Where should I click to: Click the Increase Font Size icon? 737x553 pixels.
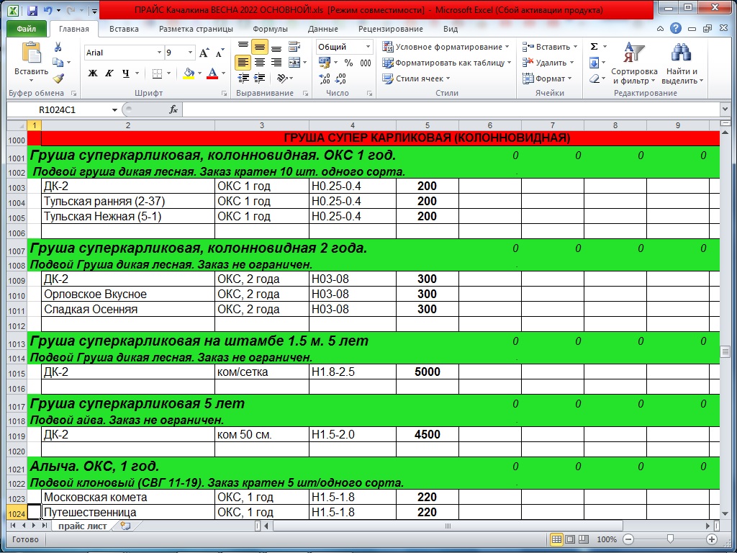pyautogui.click(x=204, y=53)
